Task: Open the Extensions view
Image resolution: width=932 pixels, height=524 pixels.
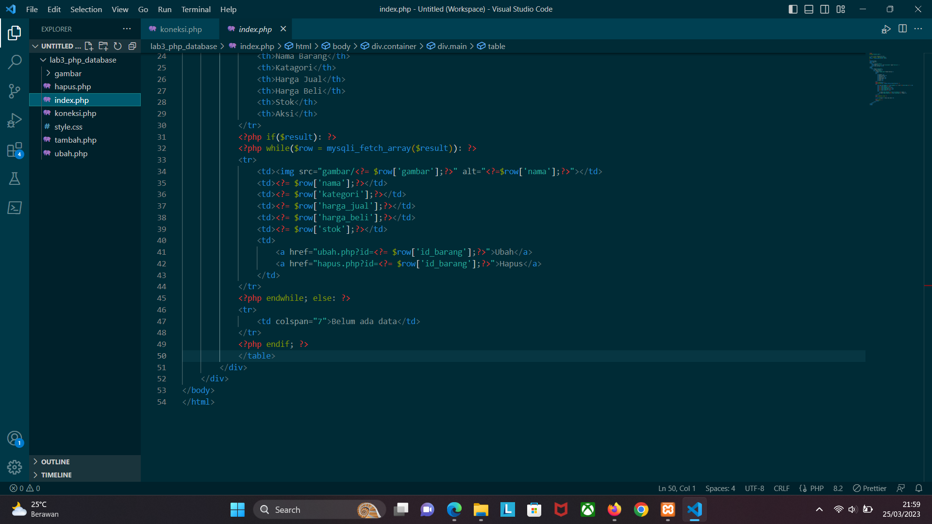Action: 15,149
